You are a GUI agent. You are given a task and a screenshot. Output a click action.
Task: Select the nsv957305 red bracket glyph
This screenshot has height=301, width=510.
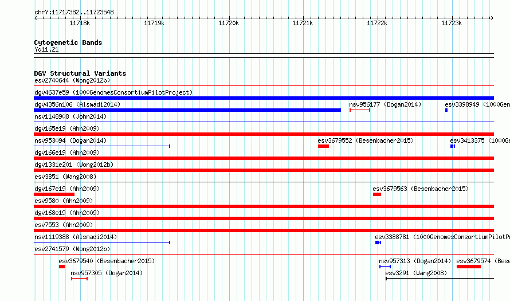(79, 279)
